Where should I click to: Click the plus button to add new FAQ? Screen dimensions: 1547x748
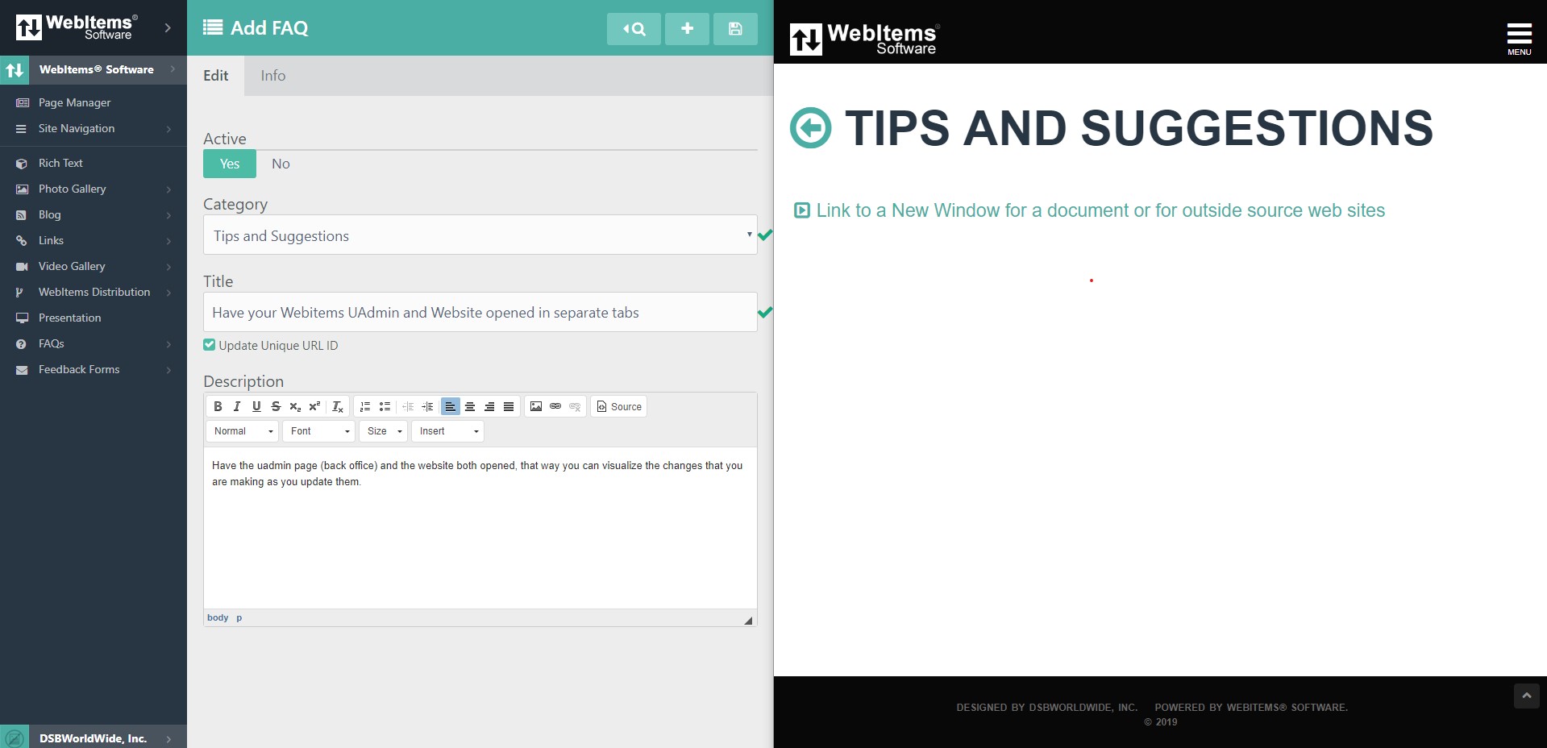687,29
